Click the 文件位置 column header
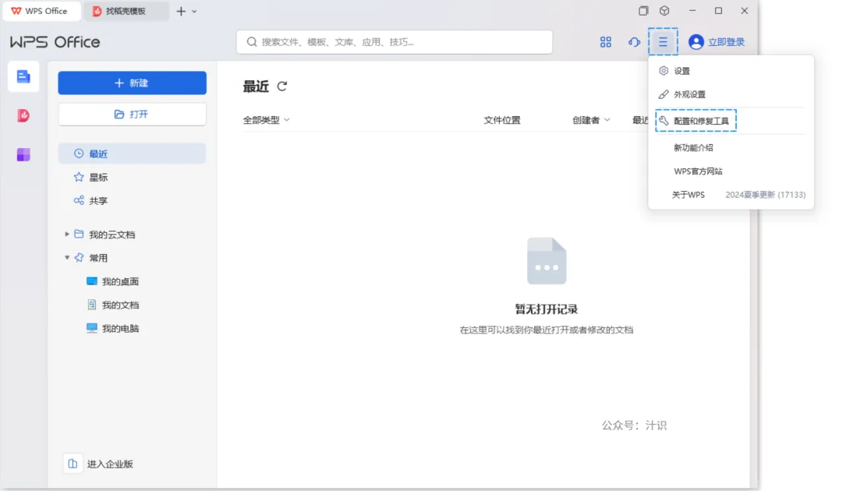The height and width of the screenshot is (491, 842). (x=502, y=120)
